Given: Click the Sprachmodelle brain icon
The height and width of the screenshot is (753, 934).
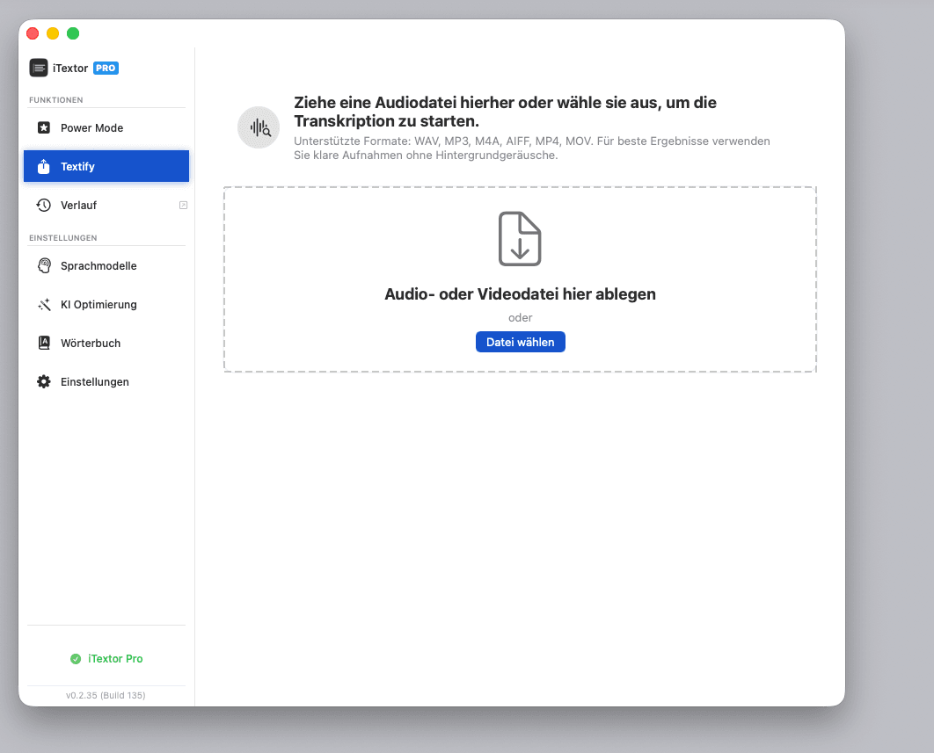Looking at the screenshot, I should pyautogui.click(x=44, y=265).
